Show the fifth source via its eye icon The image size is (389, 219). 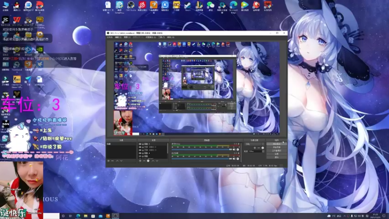coord(140,156)
